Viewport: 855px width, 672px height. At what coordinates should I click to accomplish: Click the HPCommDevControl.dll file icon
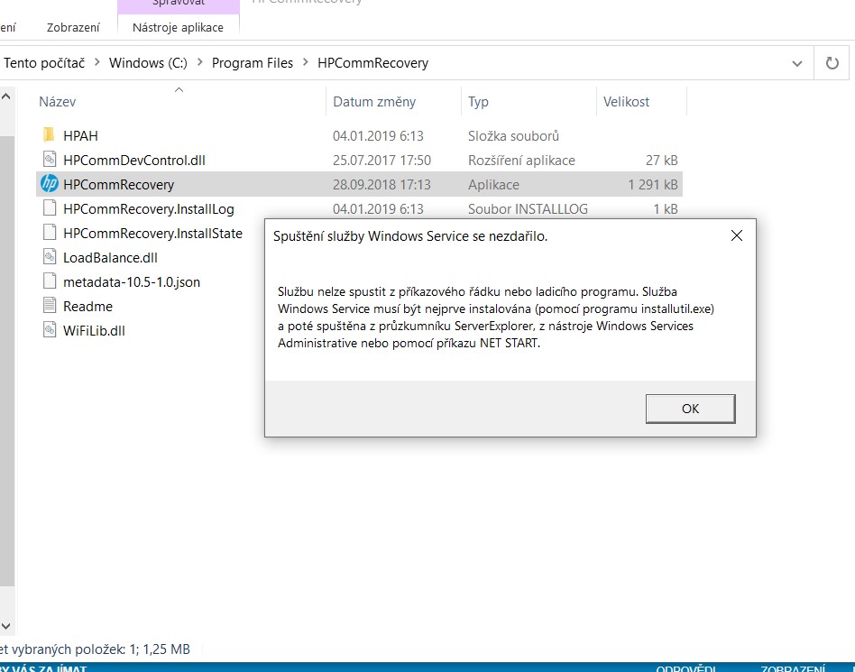click(50, 160)
